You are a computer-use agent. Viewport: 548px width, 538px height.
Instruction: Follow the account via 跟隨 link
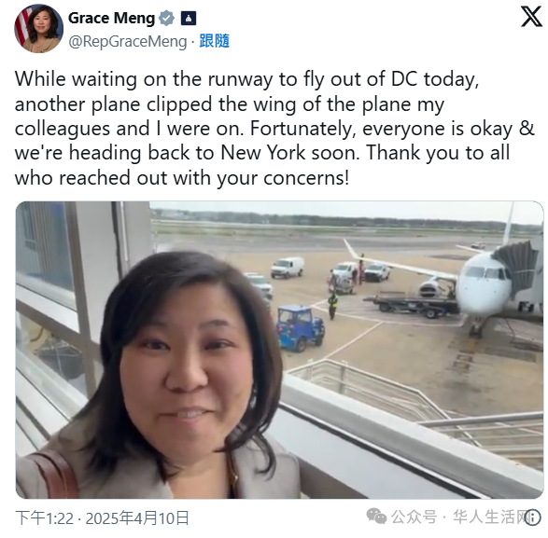tap(214, 41)
